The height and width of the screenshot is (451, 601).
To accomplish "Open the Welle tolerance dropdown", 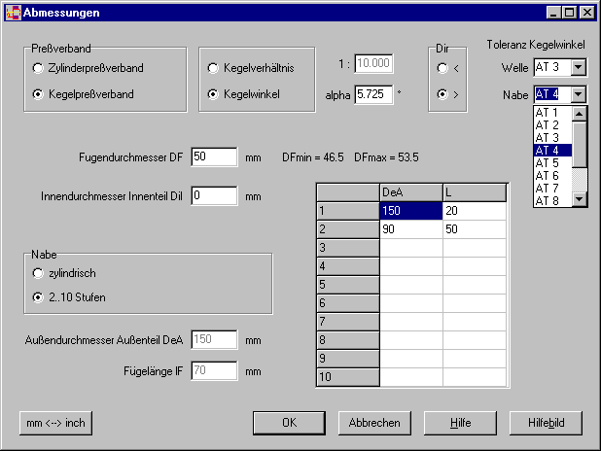I will [x=580, y=67].
